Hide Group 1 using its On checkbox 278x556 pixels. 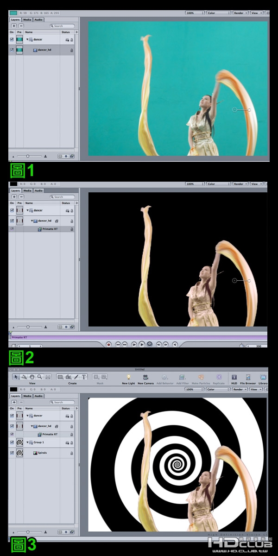click(12, 442)
